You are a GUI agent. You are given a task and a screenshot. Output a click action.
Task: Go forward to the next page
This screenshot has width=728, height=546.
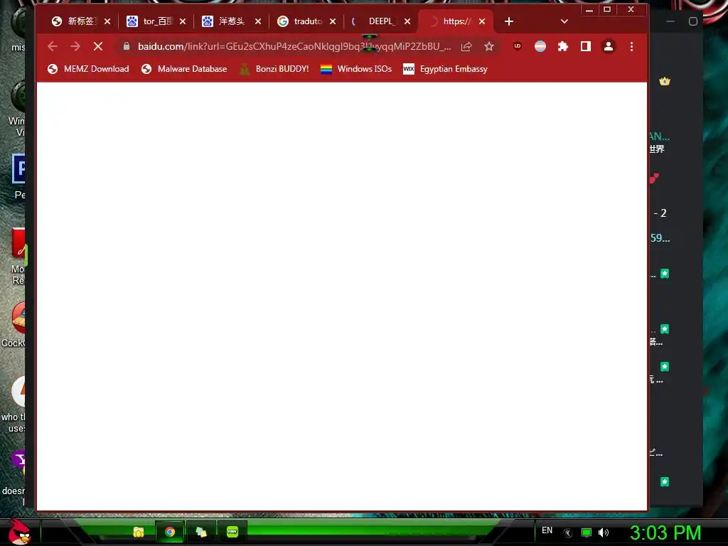click(75, 46)
